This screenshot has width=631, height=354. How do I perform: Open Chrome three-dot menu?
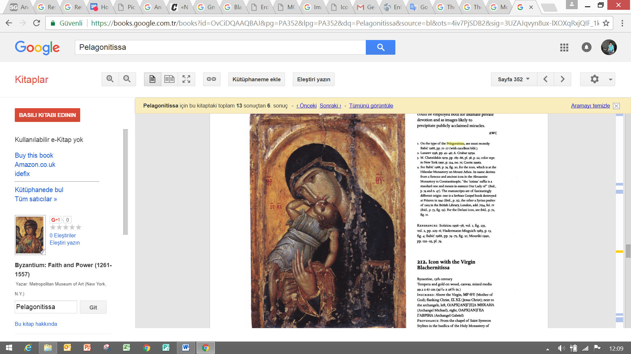(622, 23)
